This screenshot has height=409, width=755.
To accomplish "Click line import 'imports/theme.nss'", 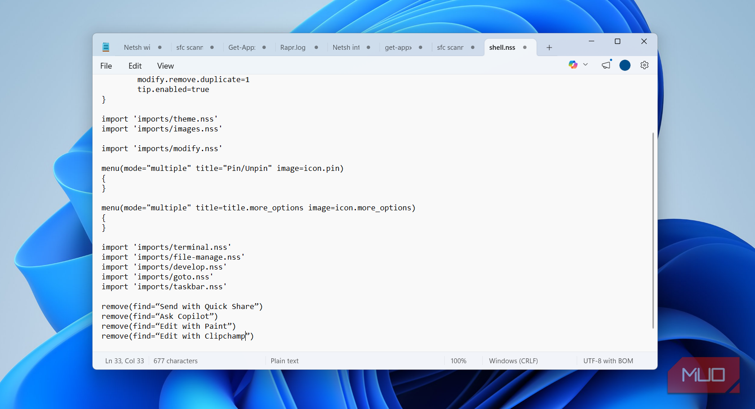I will tap(159, 119).
